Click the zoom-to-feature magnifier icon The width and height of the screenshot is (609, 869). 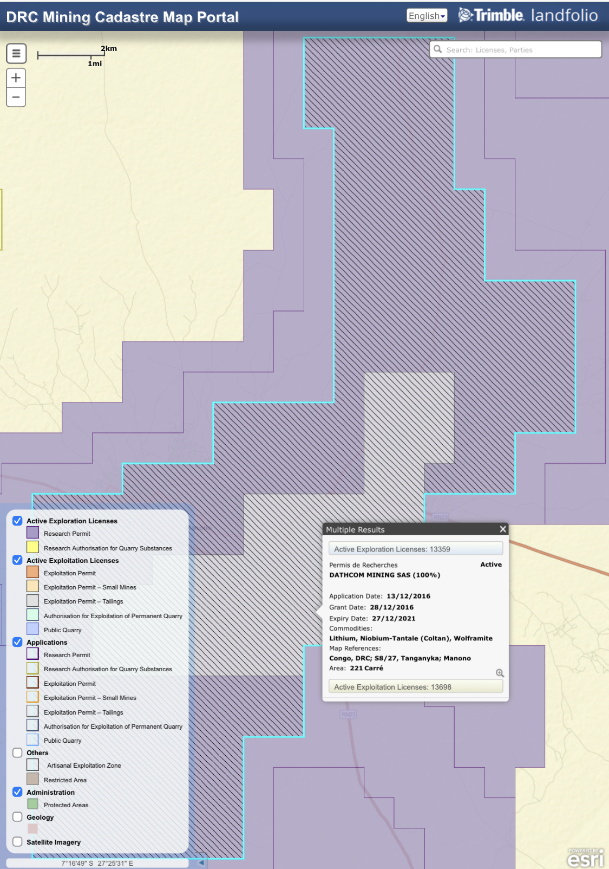[500, 673]
